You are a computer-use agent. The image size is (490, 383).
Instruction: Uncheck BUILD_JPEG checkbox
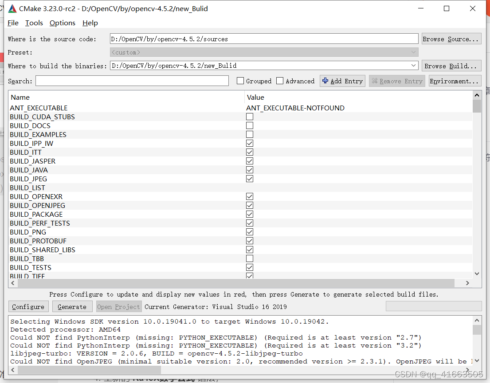249,179
